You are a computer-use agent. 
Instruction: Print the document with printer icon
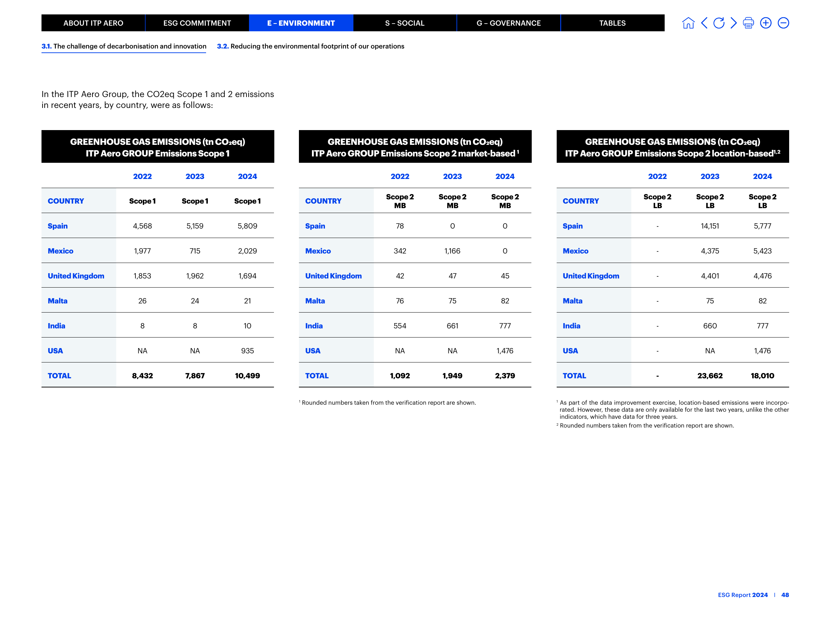[x=748, y=23]
